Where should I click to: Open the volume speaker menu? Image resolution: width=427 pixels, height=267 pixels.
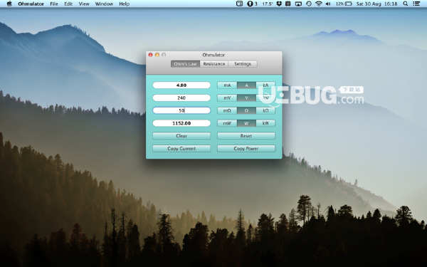(x=328, y=4)
